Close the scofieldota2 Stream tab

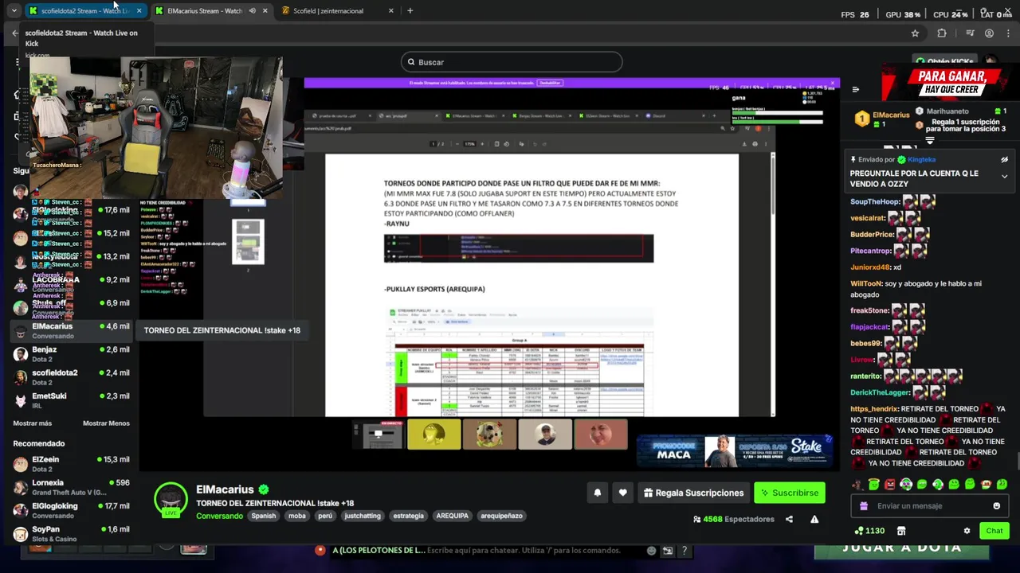(139, 10)
